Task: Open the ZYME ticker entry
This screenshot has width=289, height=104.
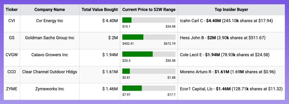Action: click(x=12, y=89)
